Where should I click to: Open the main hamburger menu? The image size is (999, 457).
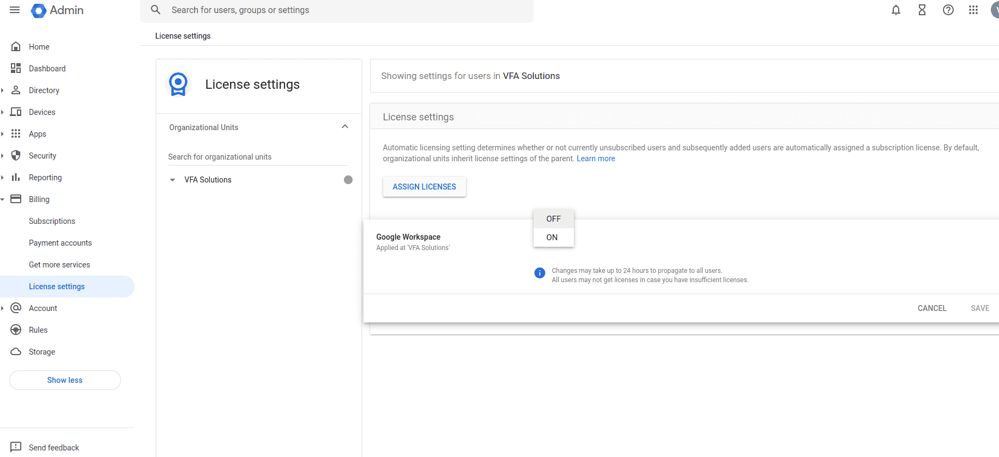coord(15,10)
